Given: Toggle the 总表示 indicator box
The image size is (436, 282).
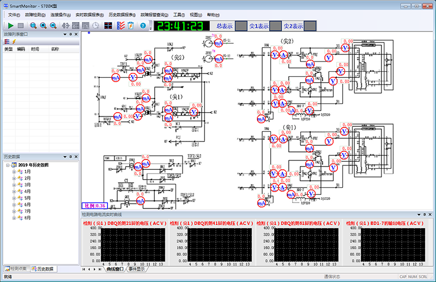Looking at the screenshot, I should (241, 26).
